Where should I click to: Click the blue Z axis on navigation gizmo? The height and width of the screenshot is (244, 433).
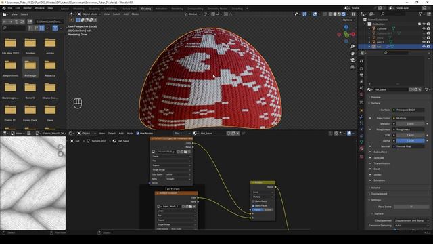(346, 27)
